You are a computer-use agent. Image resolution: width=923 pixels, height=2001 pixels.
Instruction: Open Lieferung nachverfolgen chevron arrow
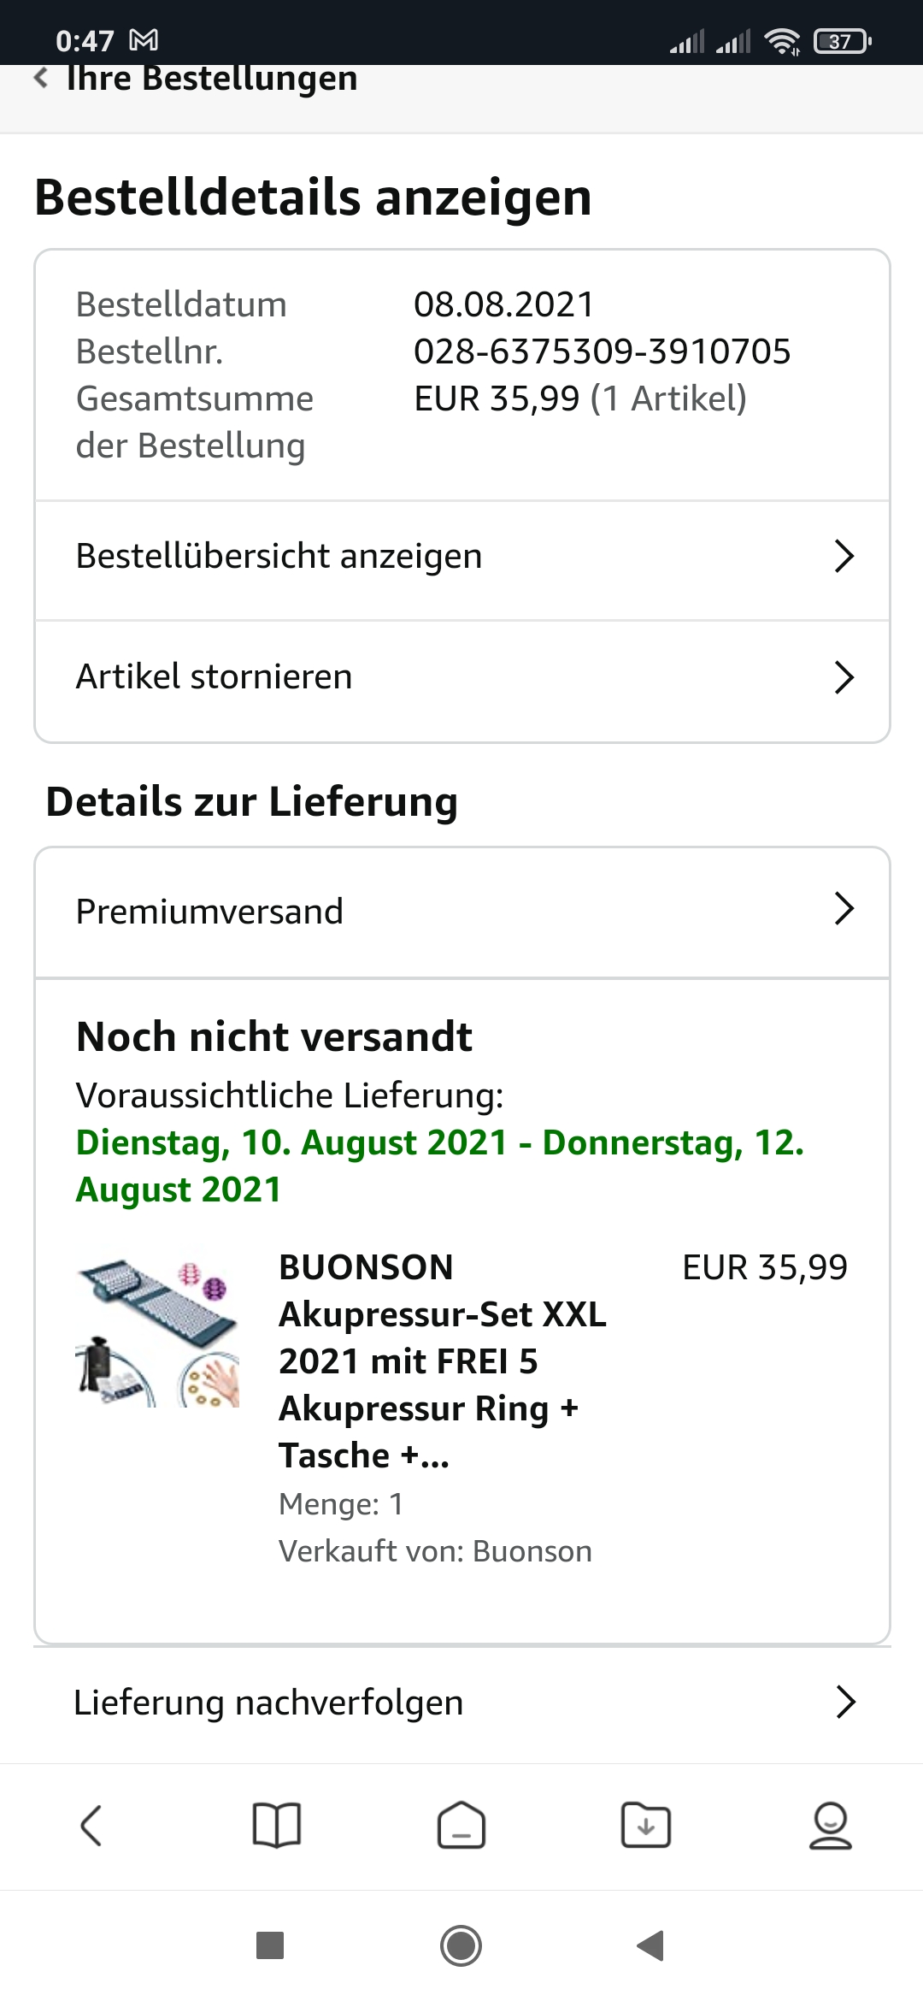point(846,1702)
